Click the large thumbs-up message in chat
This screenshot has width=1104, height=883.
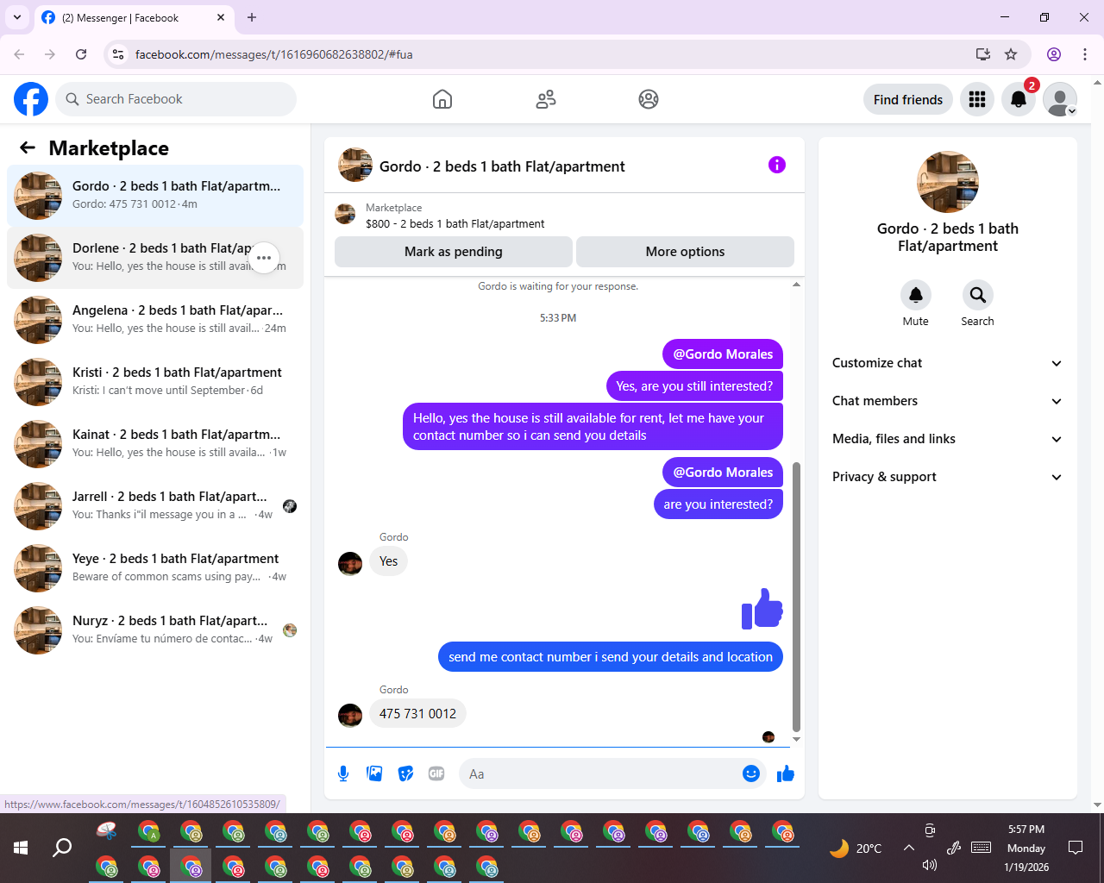tap(762, 609)
